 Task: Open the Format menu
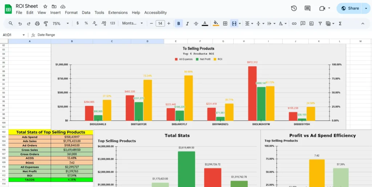tap(71, 12)
